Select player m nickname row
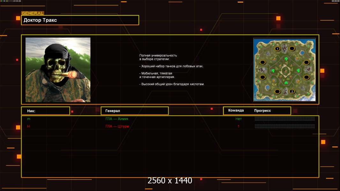Image resolution: width=340 pixels, height=191 pixels. coord(29,119)
